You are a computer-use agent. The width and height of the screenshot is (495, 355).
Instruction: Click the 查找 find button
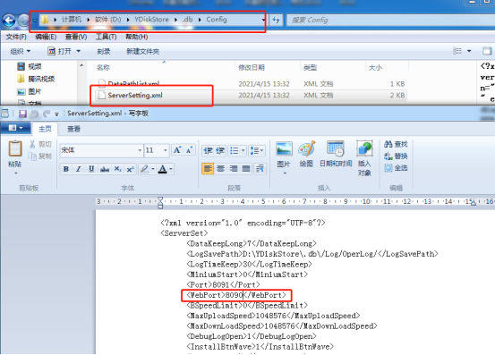396,144
